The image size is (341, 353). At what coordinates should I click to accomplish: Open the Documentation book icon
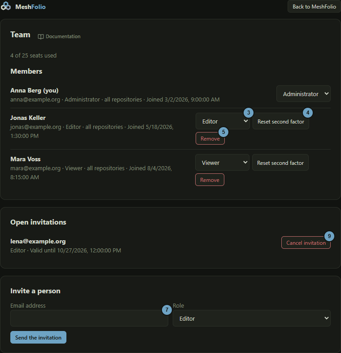(x=40, y=37)
